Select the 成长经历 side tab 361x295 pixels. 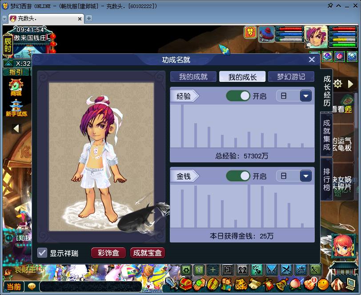[327, 91]
